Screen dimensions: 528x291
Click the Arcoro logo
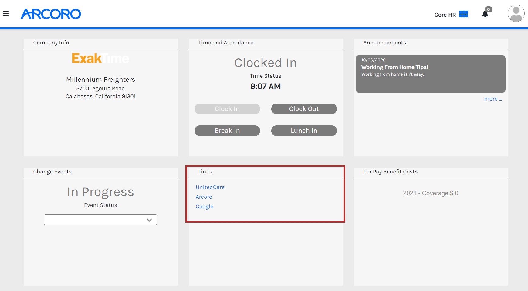51,14
